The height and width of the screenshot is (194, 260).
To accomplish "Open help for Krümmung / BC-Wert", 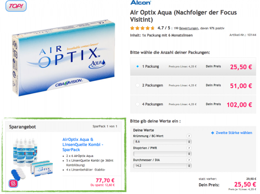I will point(189,136).
